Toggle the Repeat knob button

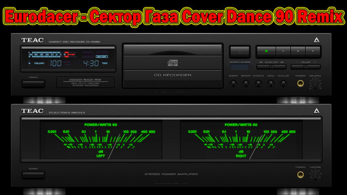tap(246, 83)
